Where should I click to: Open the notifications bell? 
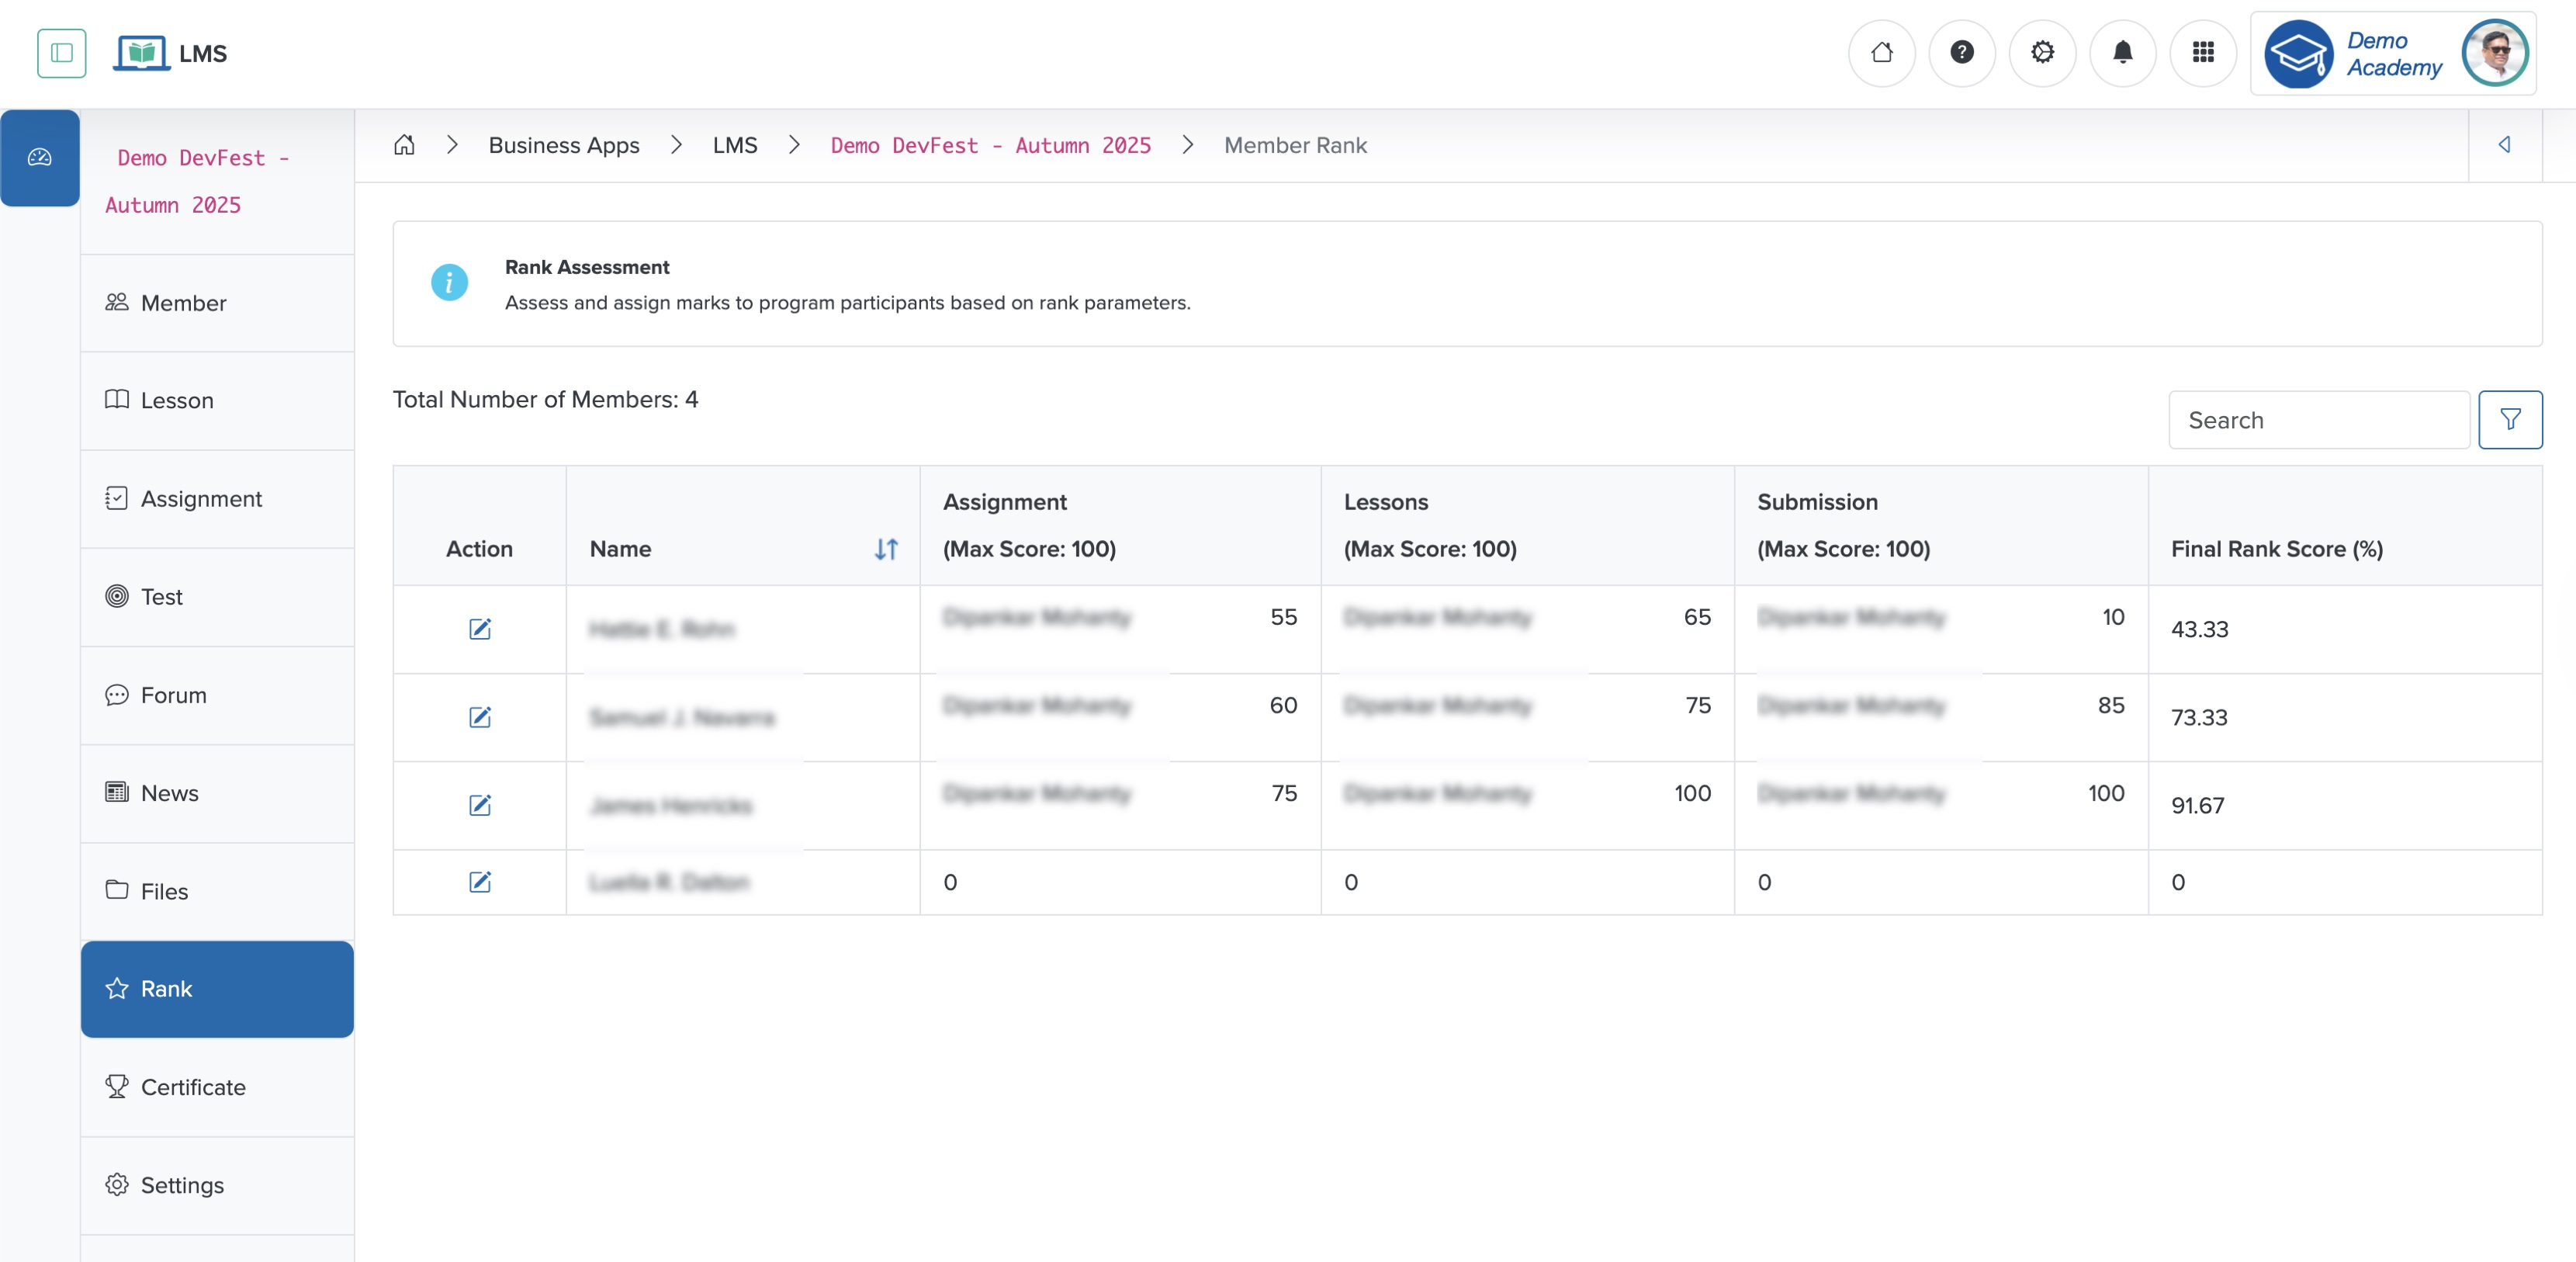pyautogui.click(x=2123, y=53)
